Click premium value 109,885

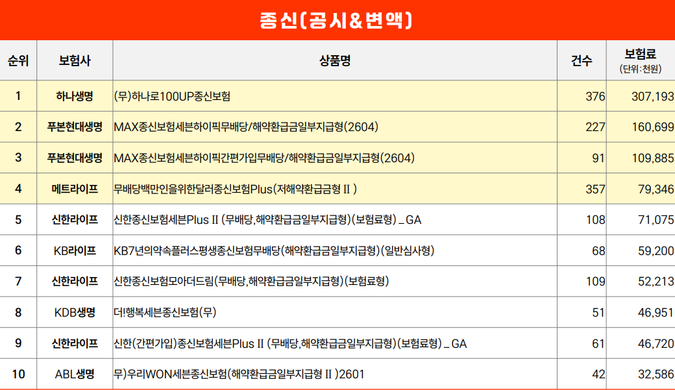tap(653, 158)
